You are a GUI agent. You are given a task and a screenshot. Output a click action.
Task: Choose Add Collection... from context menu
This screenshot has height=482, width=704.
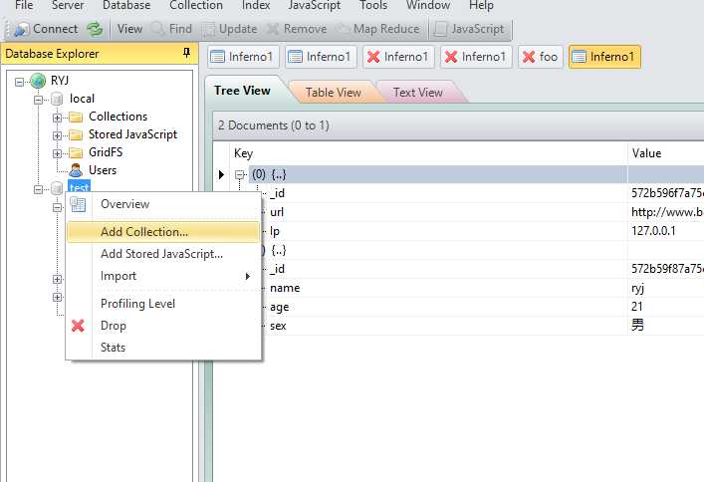pos(163,232)
